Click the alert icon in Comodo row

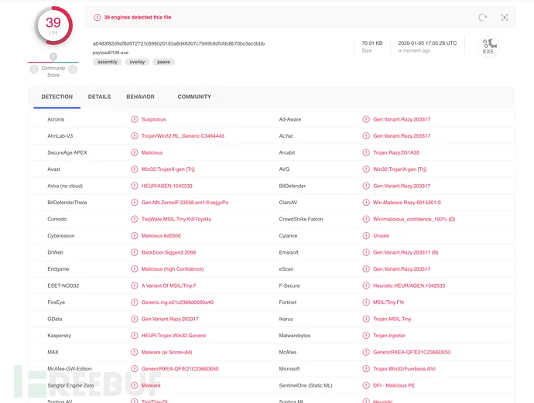[x=135, y=219]
